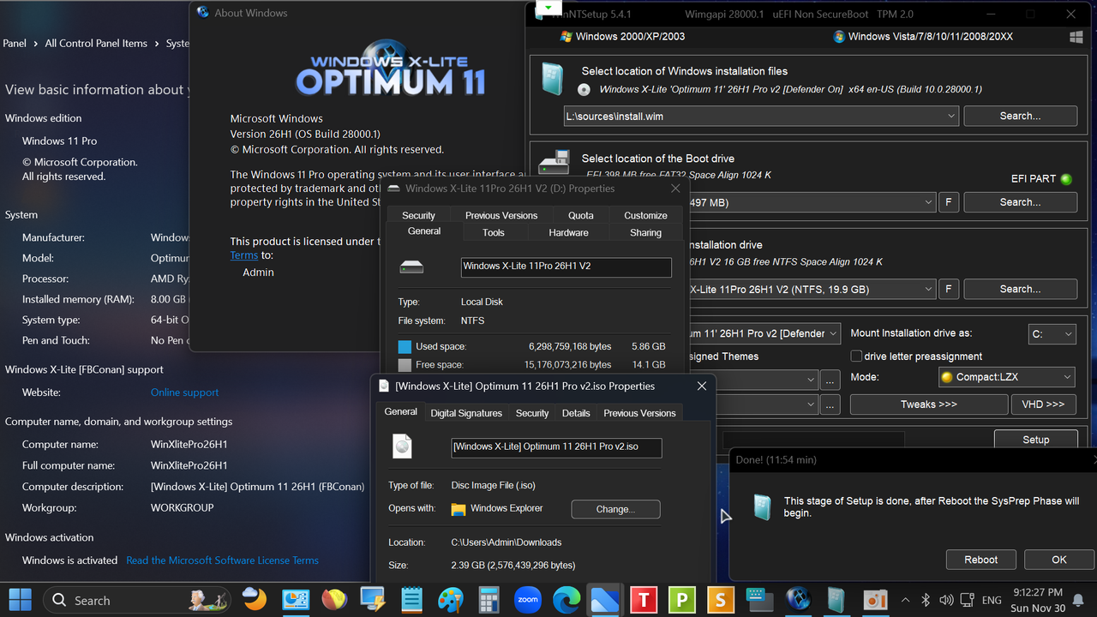
Task: Open the L:\sources\install.wim path dropdown
Action: [951, 116]
